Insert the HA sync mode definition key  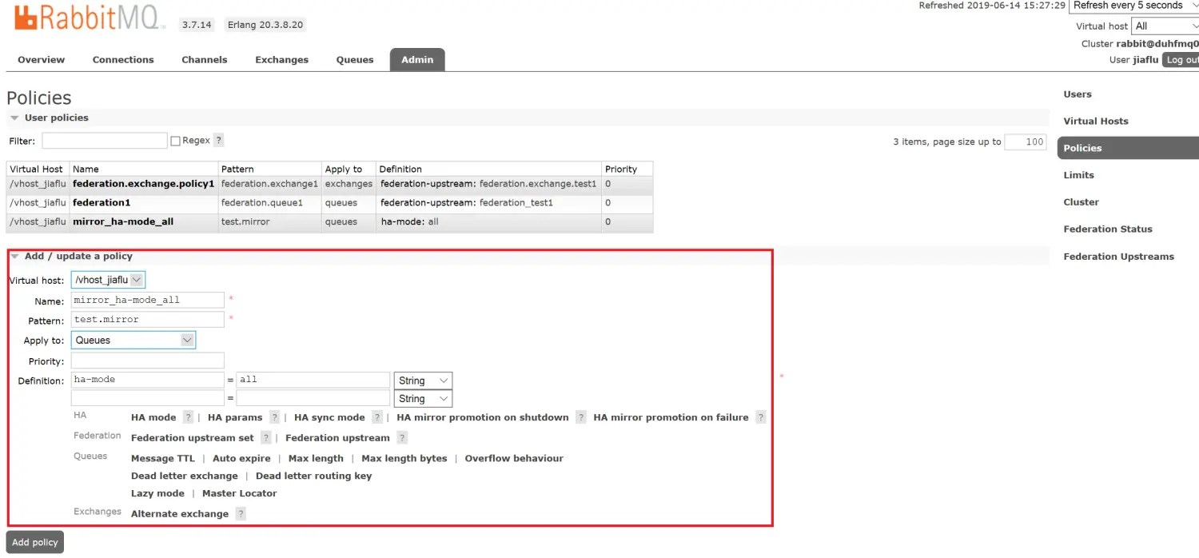(329, 417)
